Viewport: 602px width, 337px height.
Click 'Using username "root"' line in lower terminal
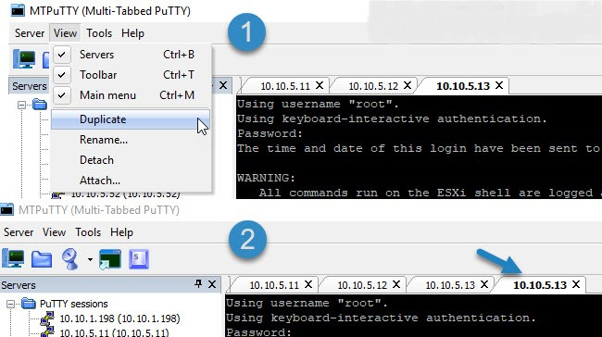[x=307, y=304]
